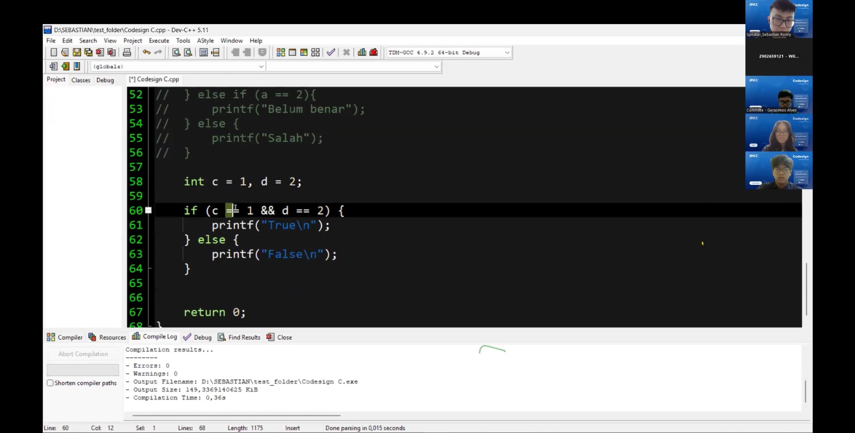Click the Compile & Run icon

point(304,52)
